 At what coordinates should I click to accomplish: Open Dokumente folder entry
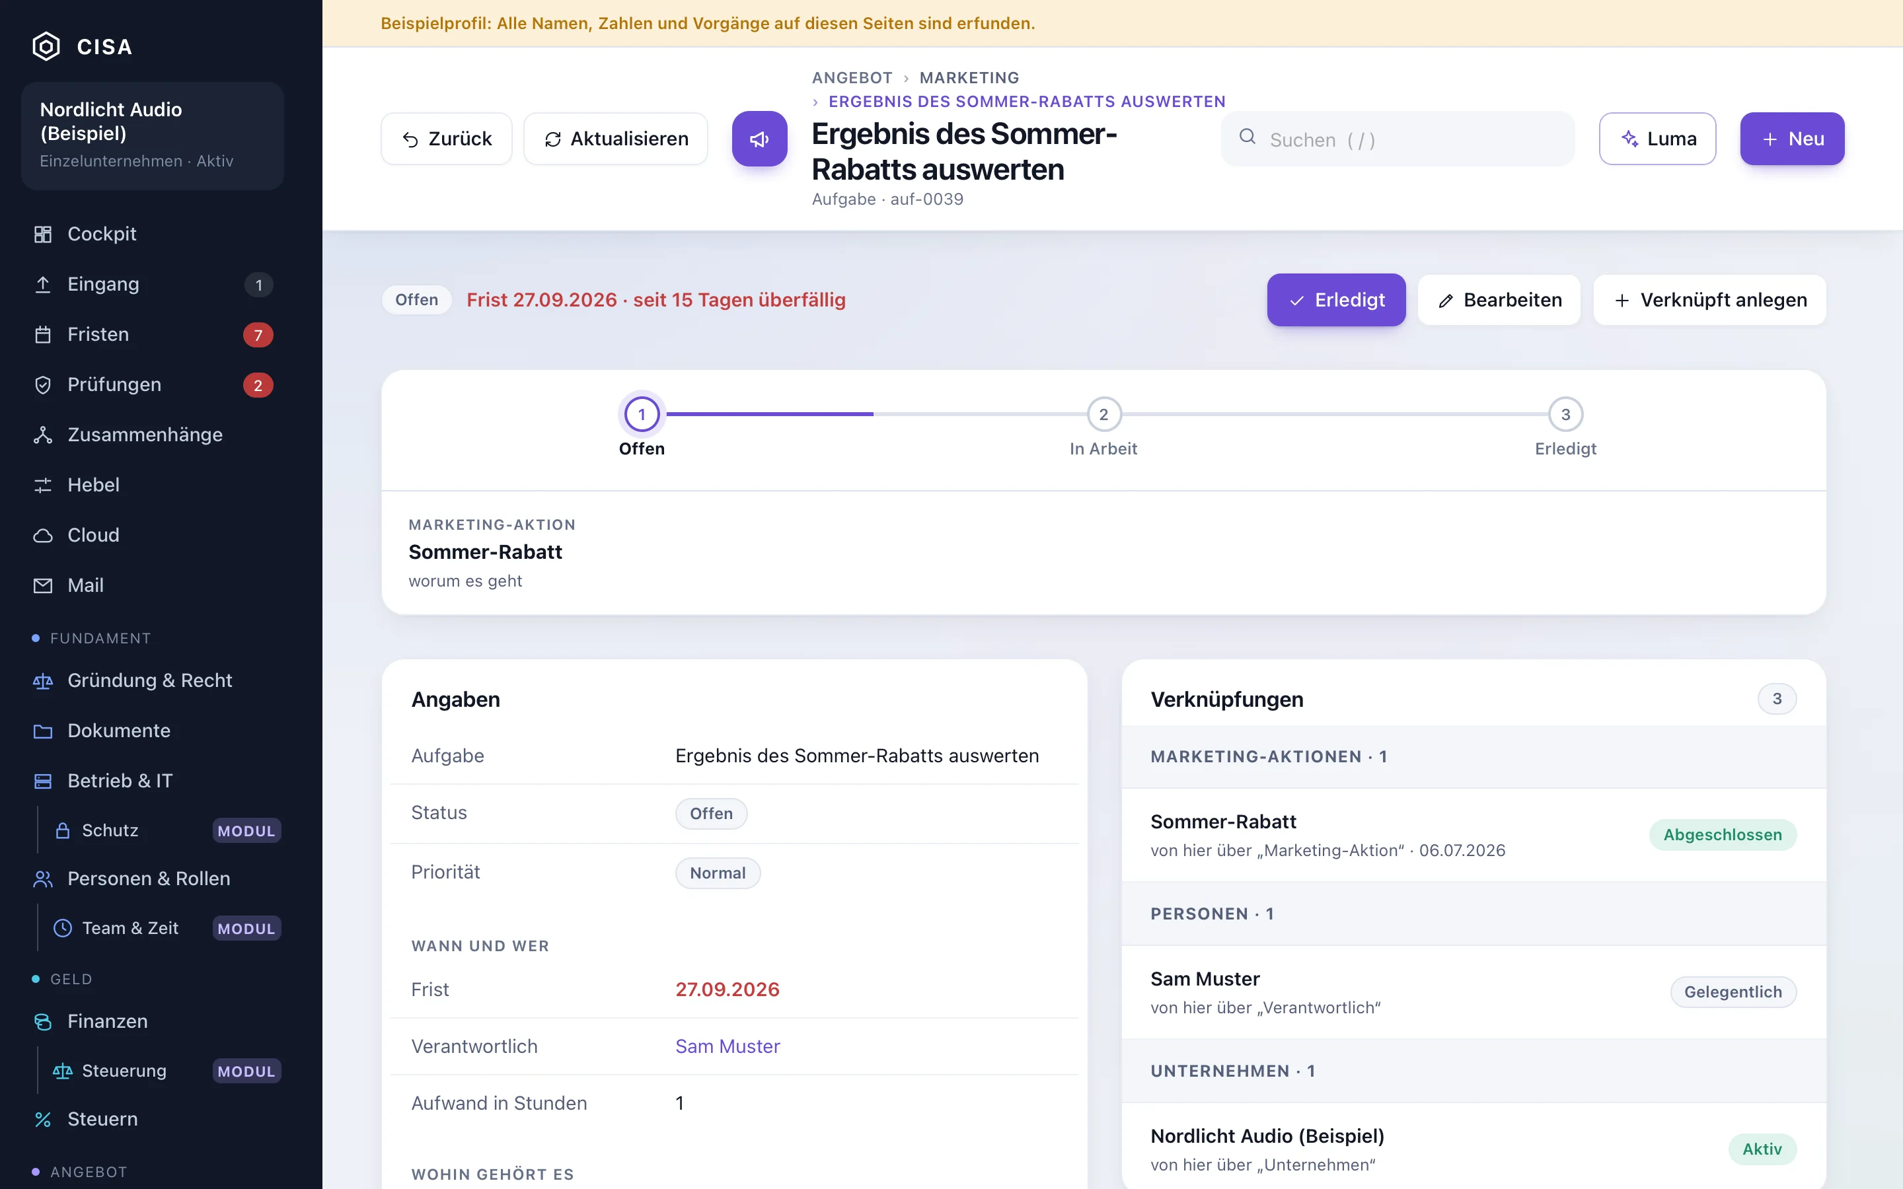coord(153,731)
